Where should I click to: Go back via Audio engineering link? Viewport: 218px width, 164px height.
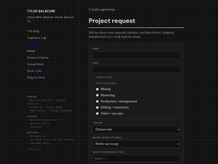tap(102, 9)
